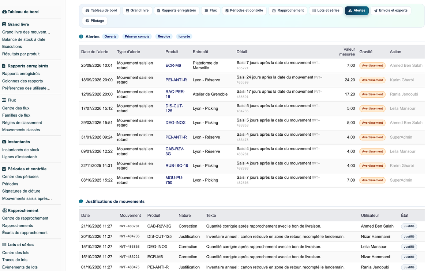
Task: Click Atelier de Grenoble warehouse cell
Action: pyautogui.click(x=210, y=94)
